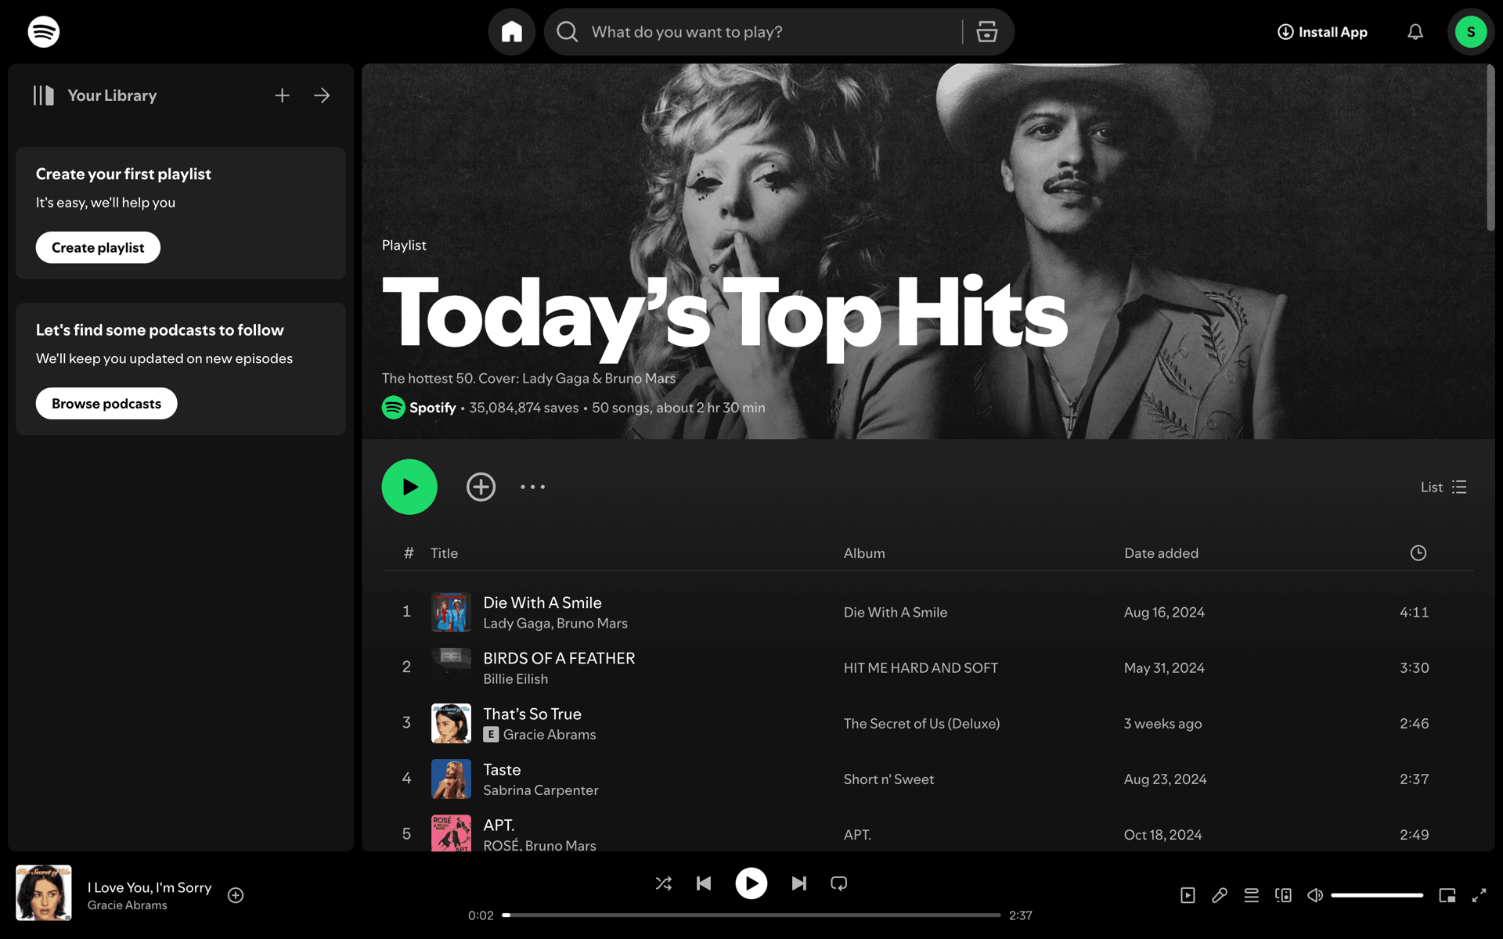
Task: Enter full screen mode
Action: click(1479, 895)
